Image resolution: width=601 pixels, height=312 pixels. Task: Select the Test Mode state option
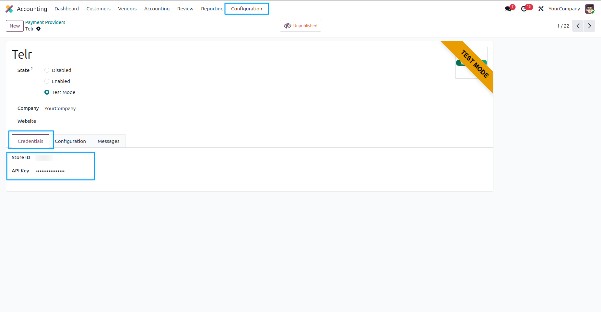pyautogui.click(x=47, y=92)
